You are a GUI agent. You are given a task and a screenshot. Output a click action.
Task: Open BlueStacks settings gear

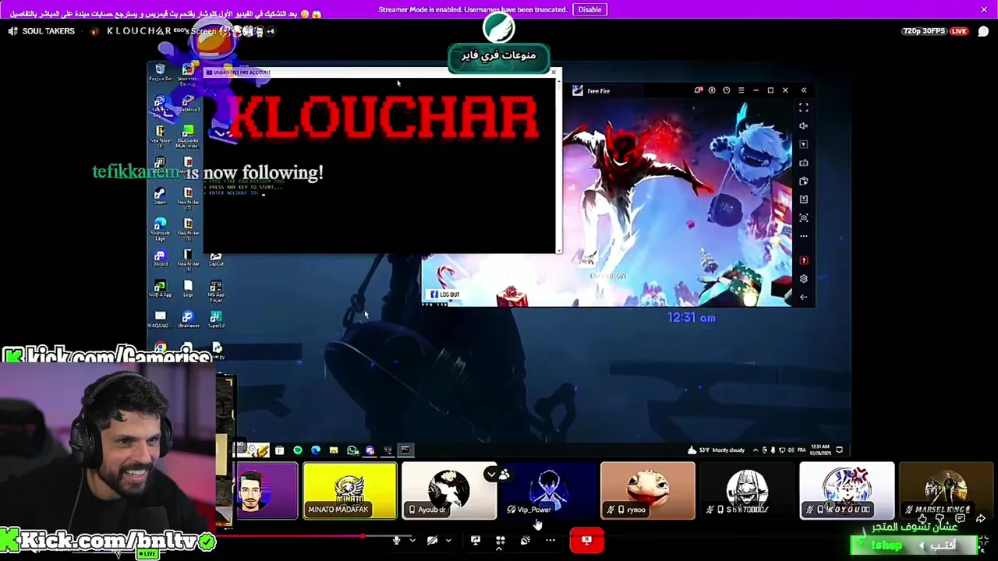click(x=804, y=279)
